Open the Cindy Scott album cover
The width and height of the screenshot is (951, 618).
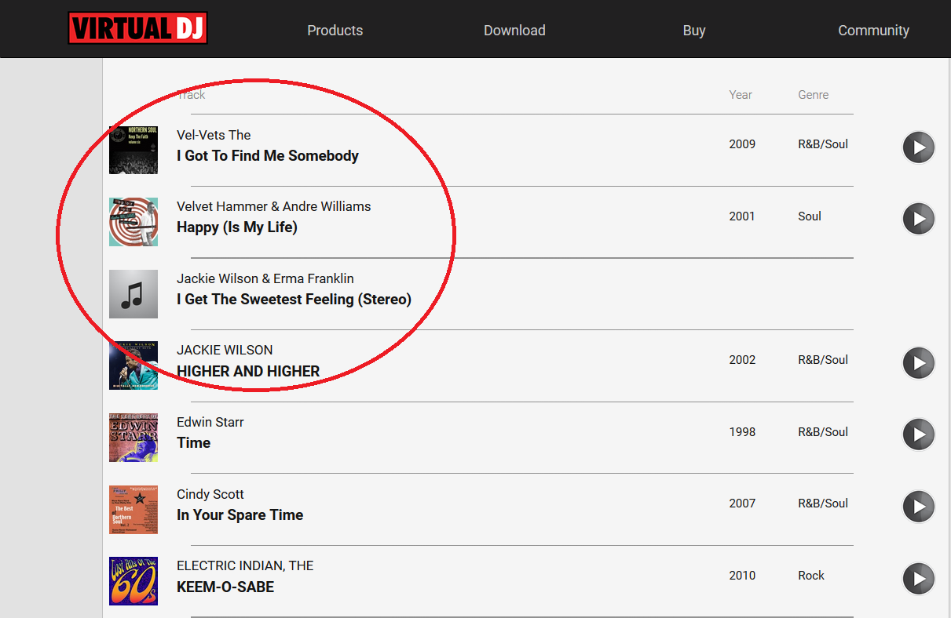(x=134, y=510)
